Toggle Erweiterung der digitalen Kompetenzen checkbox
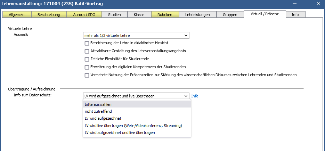 point(87,67)
